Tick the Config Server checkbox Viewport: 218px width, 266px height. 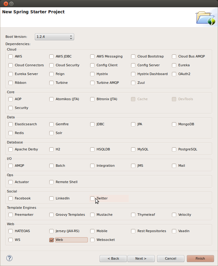point(133,65)
